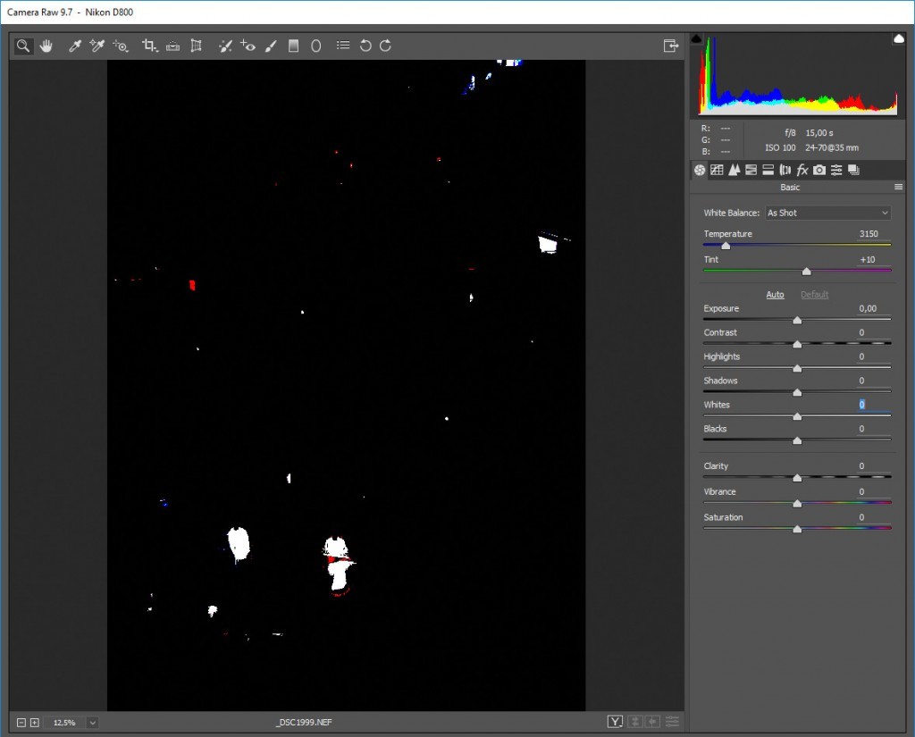The width and height of the screenshot is (915, 737).
Task: Click the toggle full screen mode icon
Action: tap(670, 46)
